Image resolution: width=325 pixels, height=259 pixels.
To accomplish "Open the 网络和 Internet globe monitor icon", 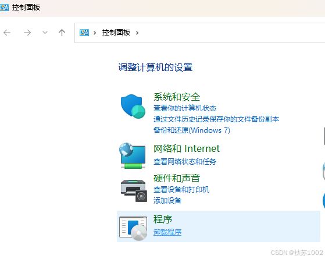I will (133, 155).
